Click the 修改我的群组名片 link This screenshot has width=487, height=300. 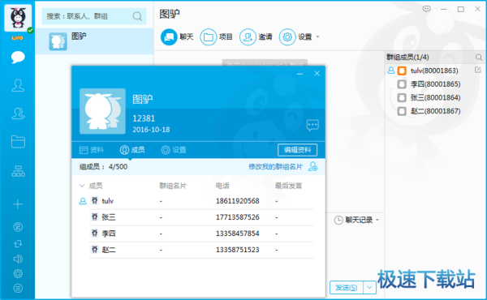pos(275,167)
